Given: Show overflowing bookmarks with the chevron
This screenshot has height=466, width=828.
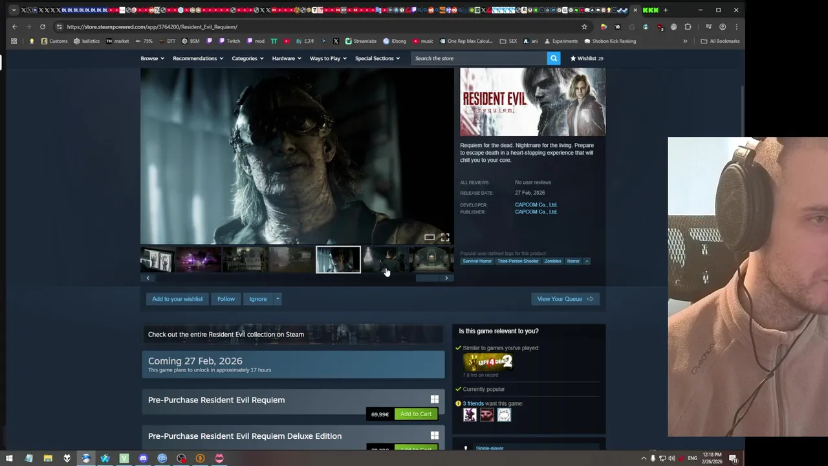Looking at the screenshot, I should (x=685, y=41).
